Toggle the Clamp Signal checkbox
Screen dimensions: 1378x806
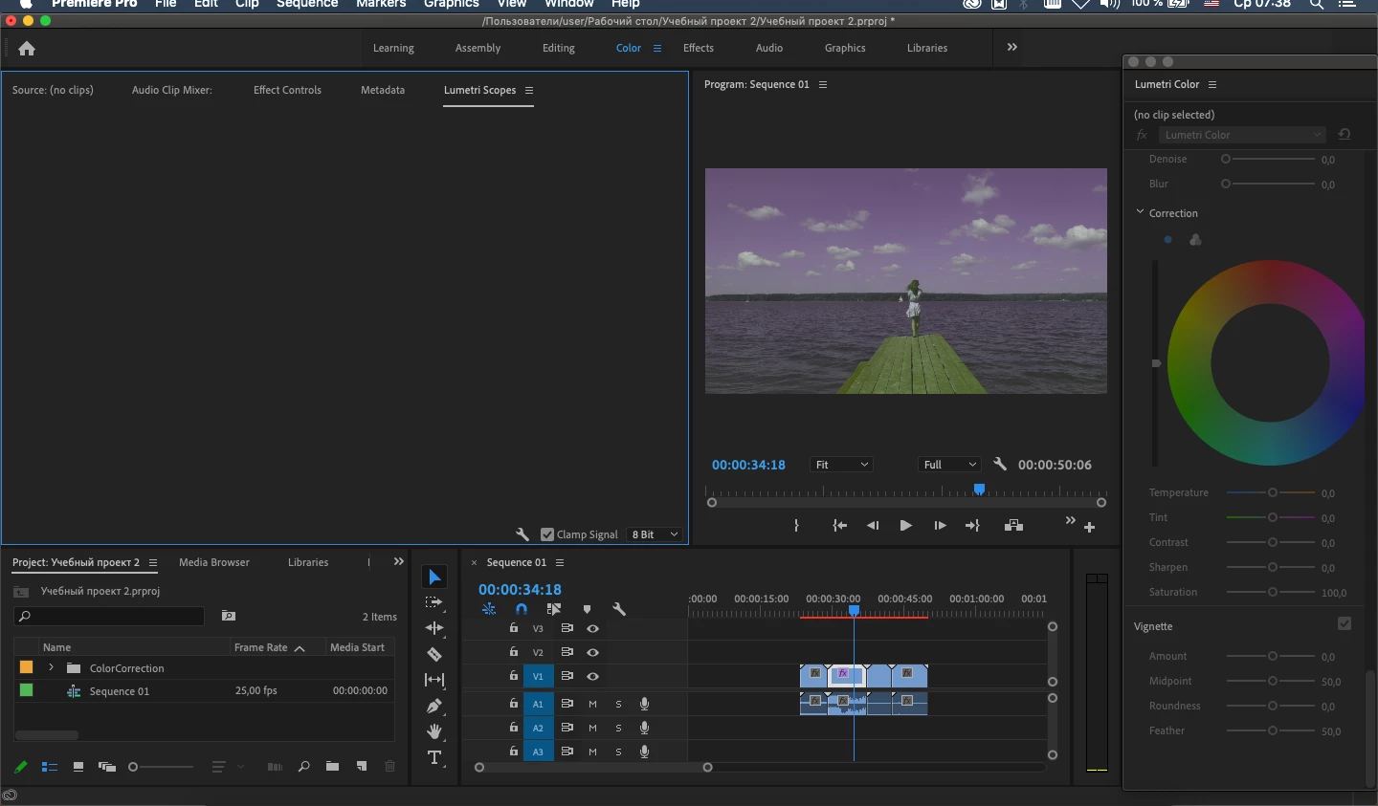pos(547,534)
